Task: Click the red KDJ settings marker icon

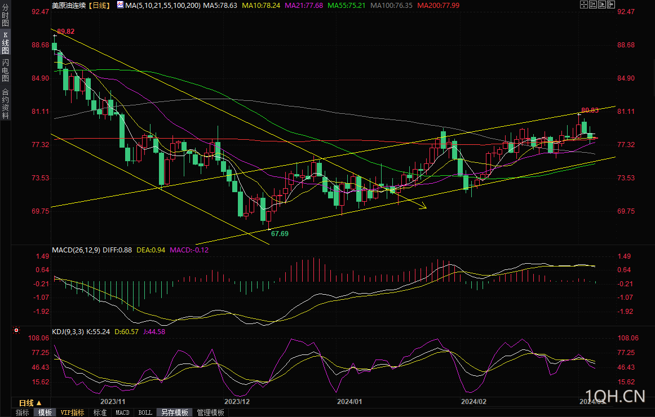Action: 16,331
